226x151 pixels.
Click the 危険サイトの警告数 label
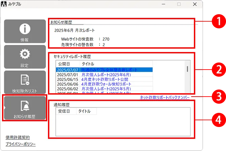(x=77, y=45)
